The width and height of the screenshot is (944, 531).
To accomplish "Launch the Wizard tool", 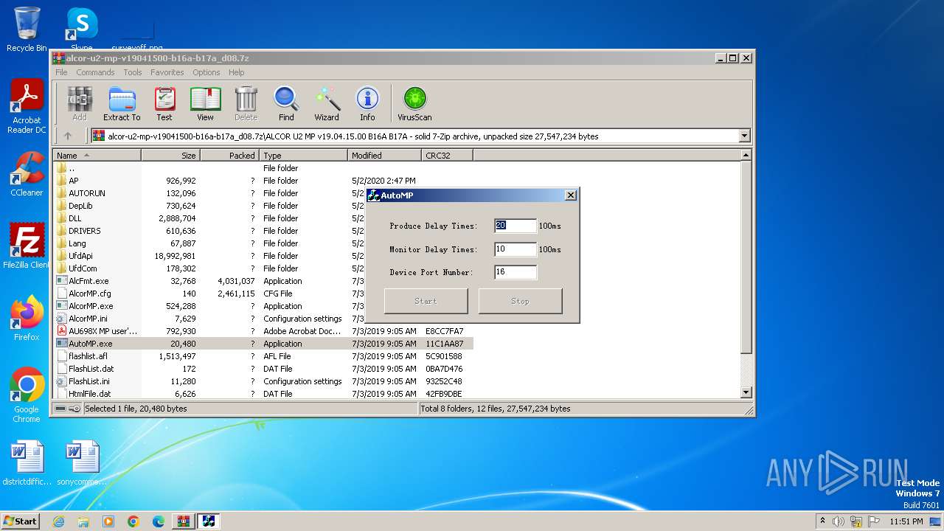I will pos(327,103).
